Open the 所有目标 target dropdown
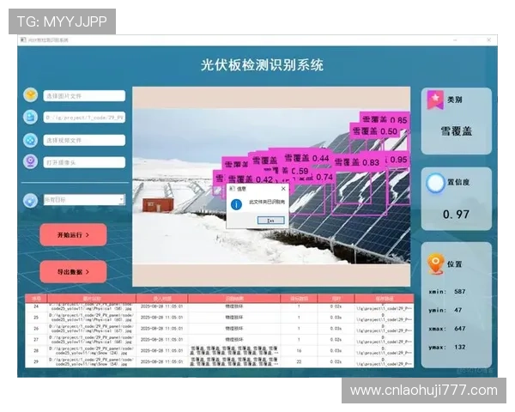This screenshot has width=515, height=412. tap(84, 199)
